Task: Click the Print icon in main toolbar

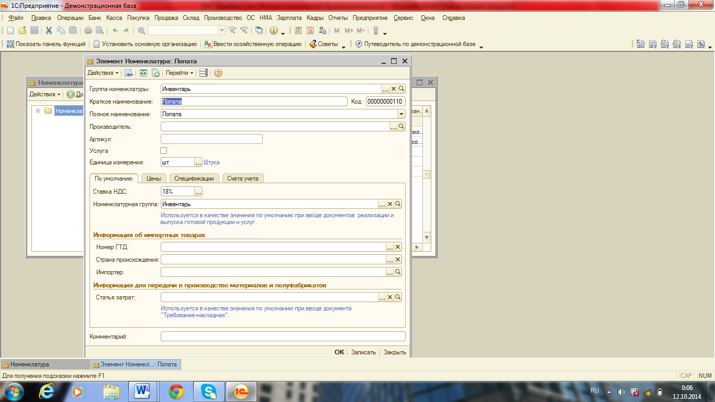Action: (88, 30)
